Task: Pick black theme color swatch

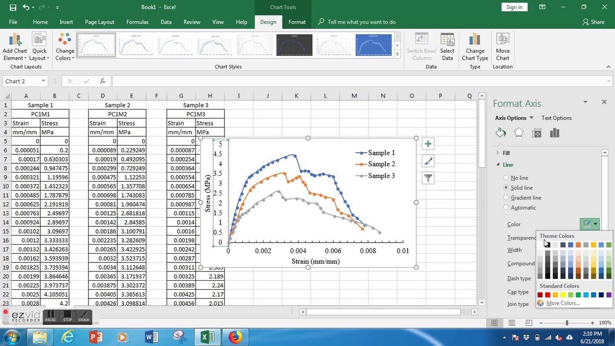Action: tap(548, 245)
